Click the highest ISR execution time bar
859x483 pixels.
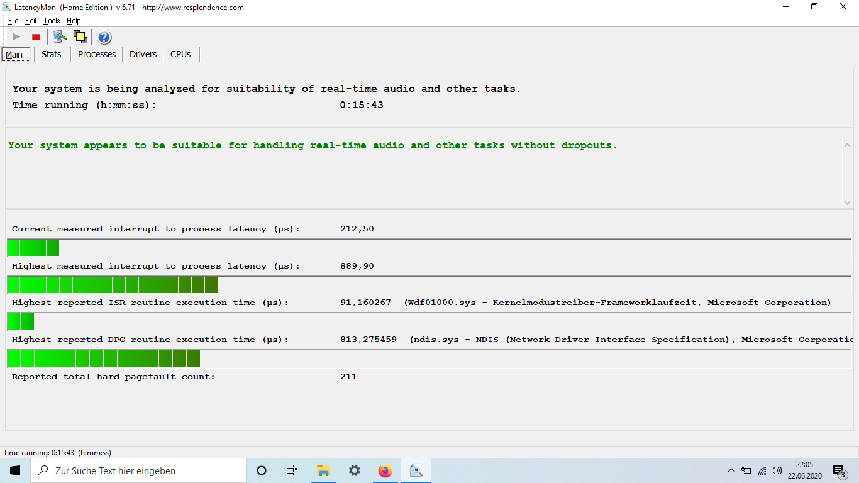click(x=21, y=322)
